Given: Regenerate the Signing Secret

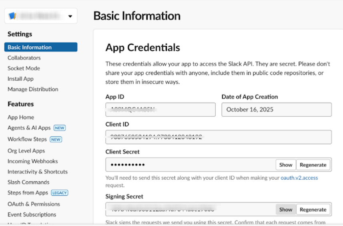Looking at the screenshot, I should coord(313,209).
